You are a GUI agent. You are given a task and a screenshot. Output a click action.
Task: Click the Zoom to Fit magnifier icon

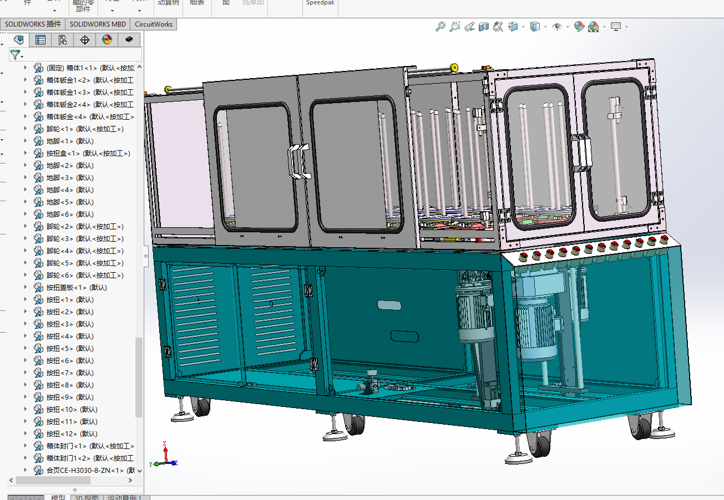pyautogui.click(x=441, y=27)
